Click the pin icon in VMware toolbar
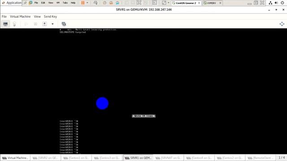Image resolution: width=287 pixels, height=161 pixels. [25, 3]
